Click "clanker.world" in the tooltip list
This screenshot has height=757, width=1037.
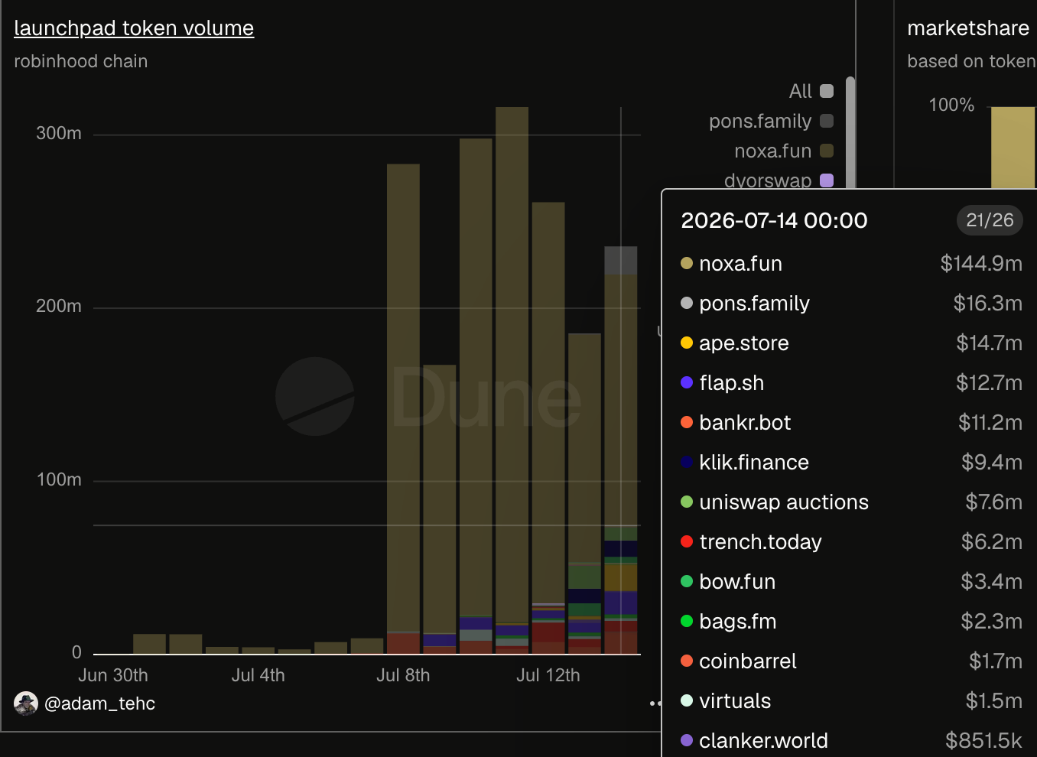[763, 741]
